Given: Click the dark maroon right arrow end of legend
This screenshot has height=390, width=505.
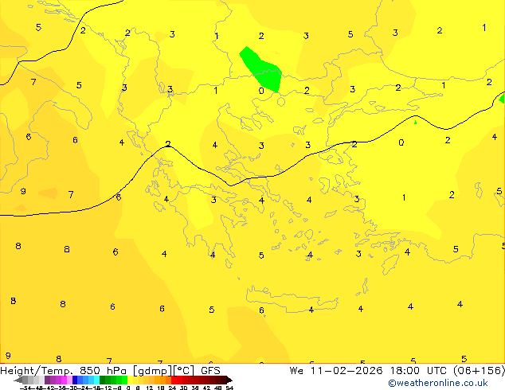Looking at the screenshot, I should [229, 380].
